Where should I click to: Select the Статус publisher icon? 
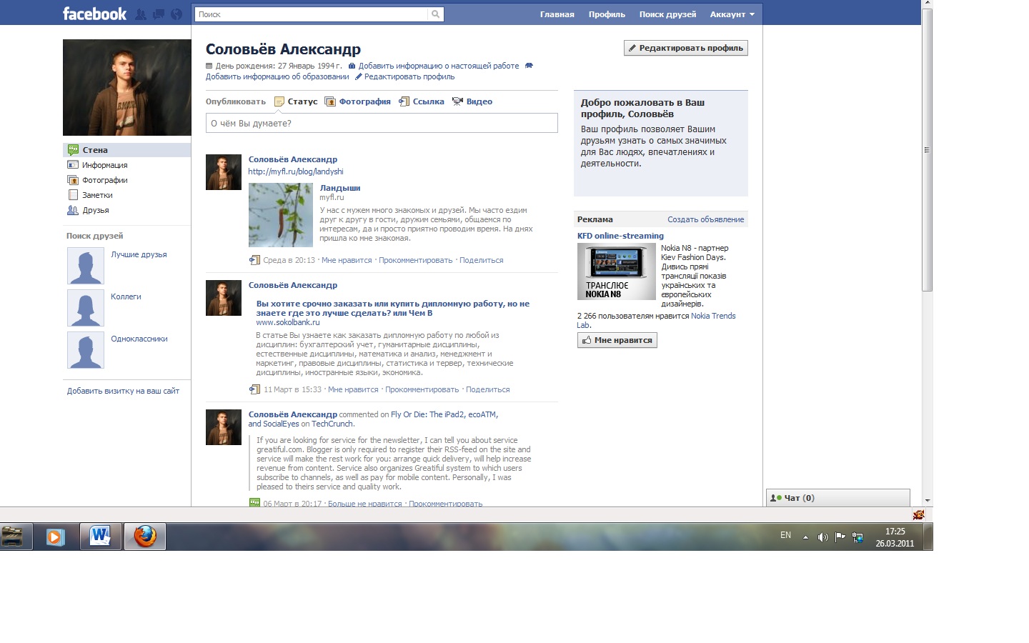[x=280, y=101]
